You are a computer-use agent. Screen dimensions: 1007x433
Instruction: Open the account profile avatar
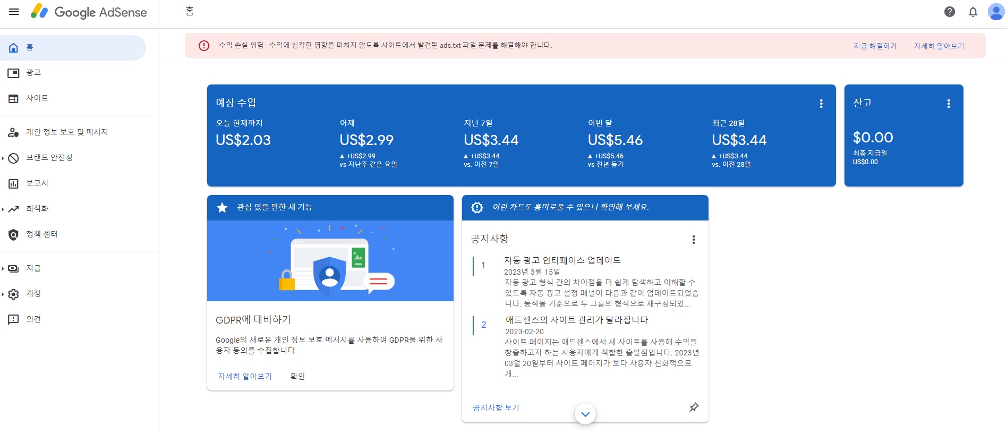click(996, 12)
